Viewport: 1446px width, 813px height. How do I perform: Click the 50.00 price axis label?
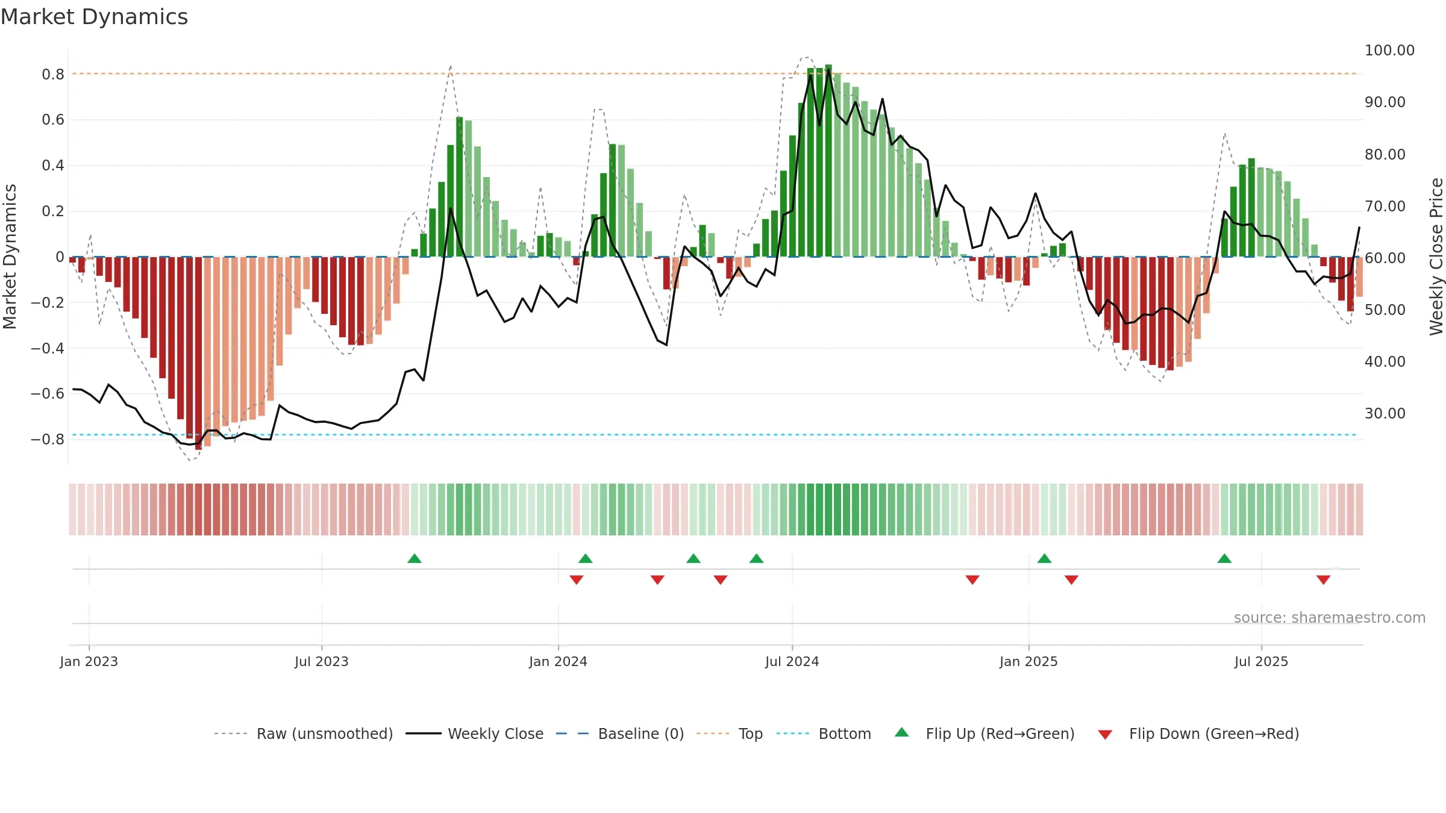[x=1385, y=310]
